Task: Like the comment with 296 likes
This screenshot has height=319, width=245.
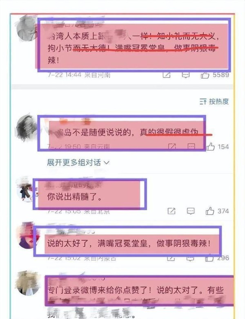Action: click(x=209, y=258)
